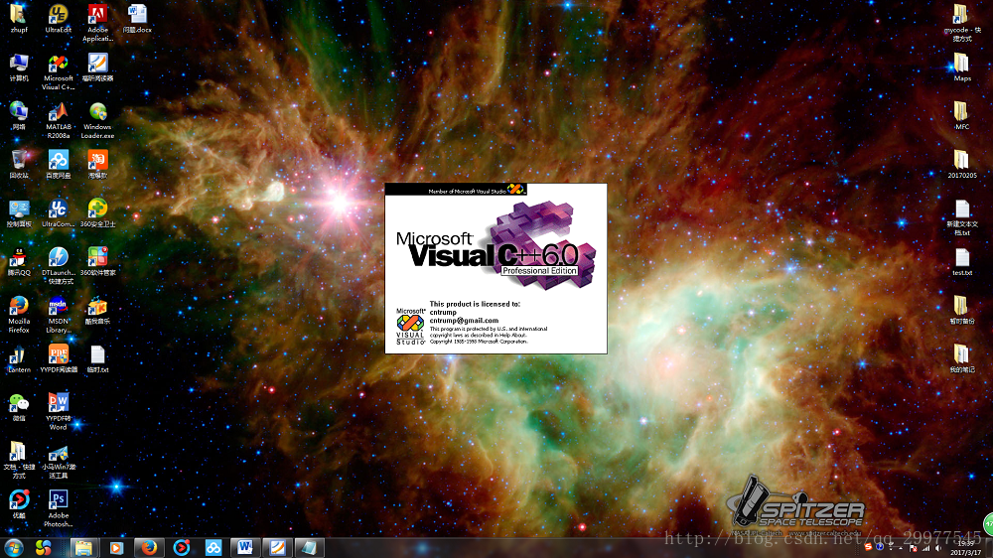This screenshot has width=993, height=558.
Task: Select the 福昕阅读器 shortcut icon
Action: coord(97,68)
